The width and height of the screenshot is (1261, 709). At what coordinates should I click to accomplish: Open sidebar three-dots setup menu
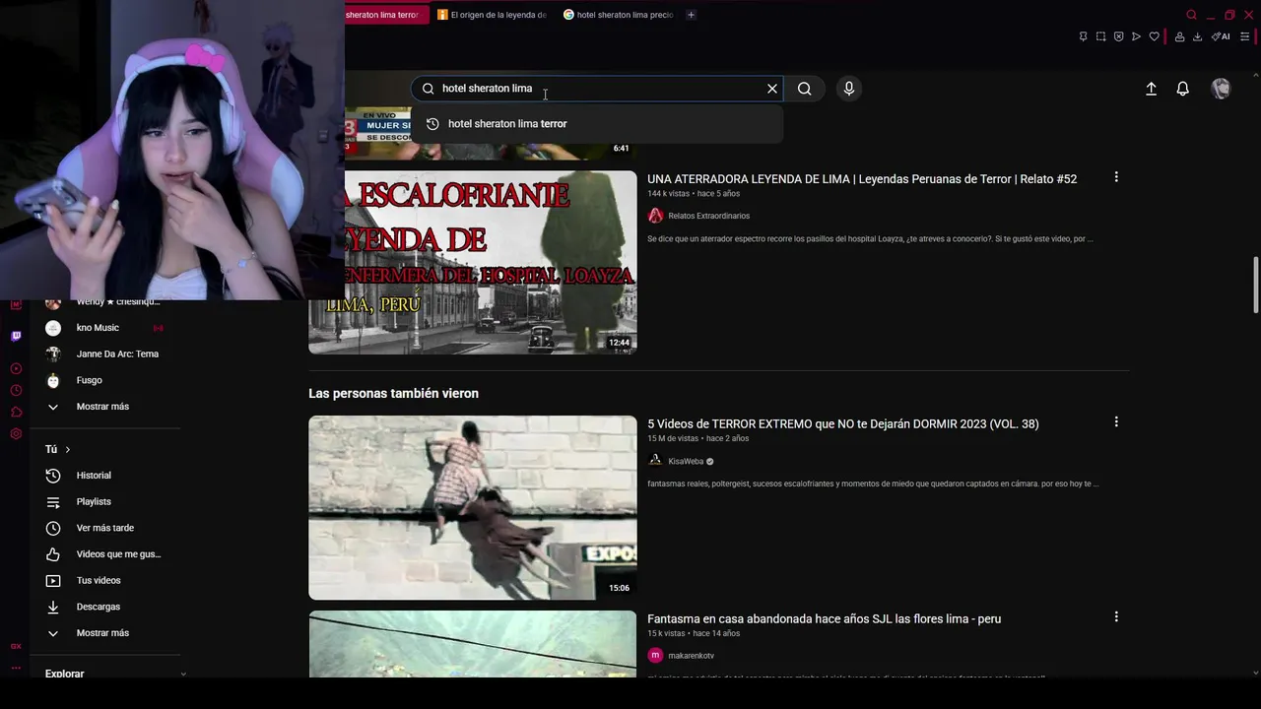point(16,668)
